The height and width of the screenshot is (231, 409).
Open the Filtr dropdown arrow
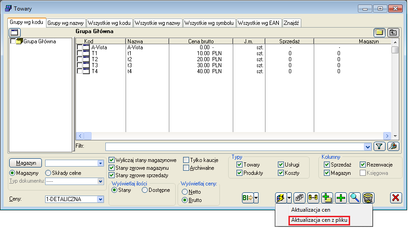(x=368, y=147)
